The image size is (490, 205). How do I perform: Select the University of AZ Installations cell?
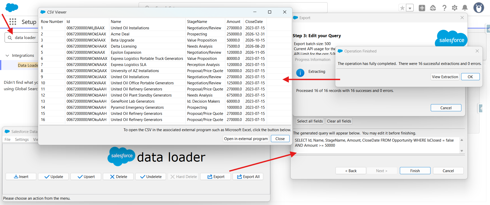pos(147,71)
